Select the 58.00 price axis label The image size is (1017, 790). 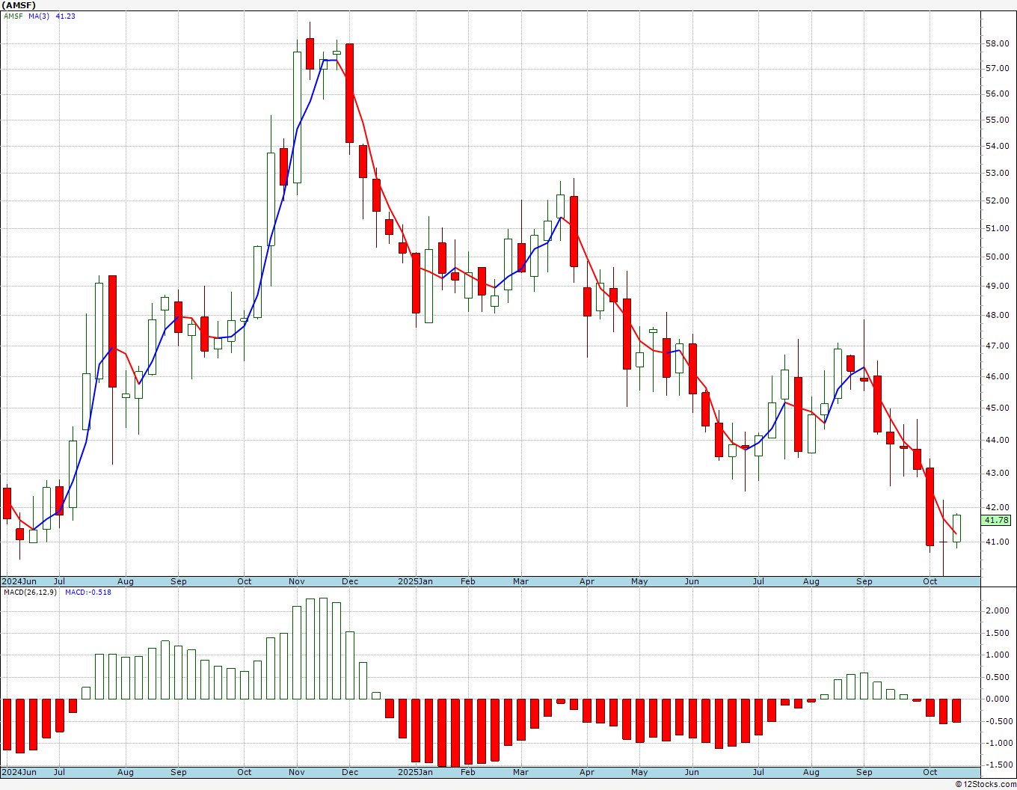[x=998, y=43]
